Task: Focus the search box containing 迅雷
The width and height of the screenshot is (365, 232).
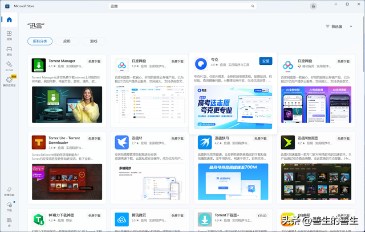Action: [x=182, y=6]
